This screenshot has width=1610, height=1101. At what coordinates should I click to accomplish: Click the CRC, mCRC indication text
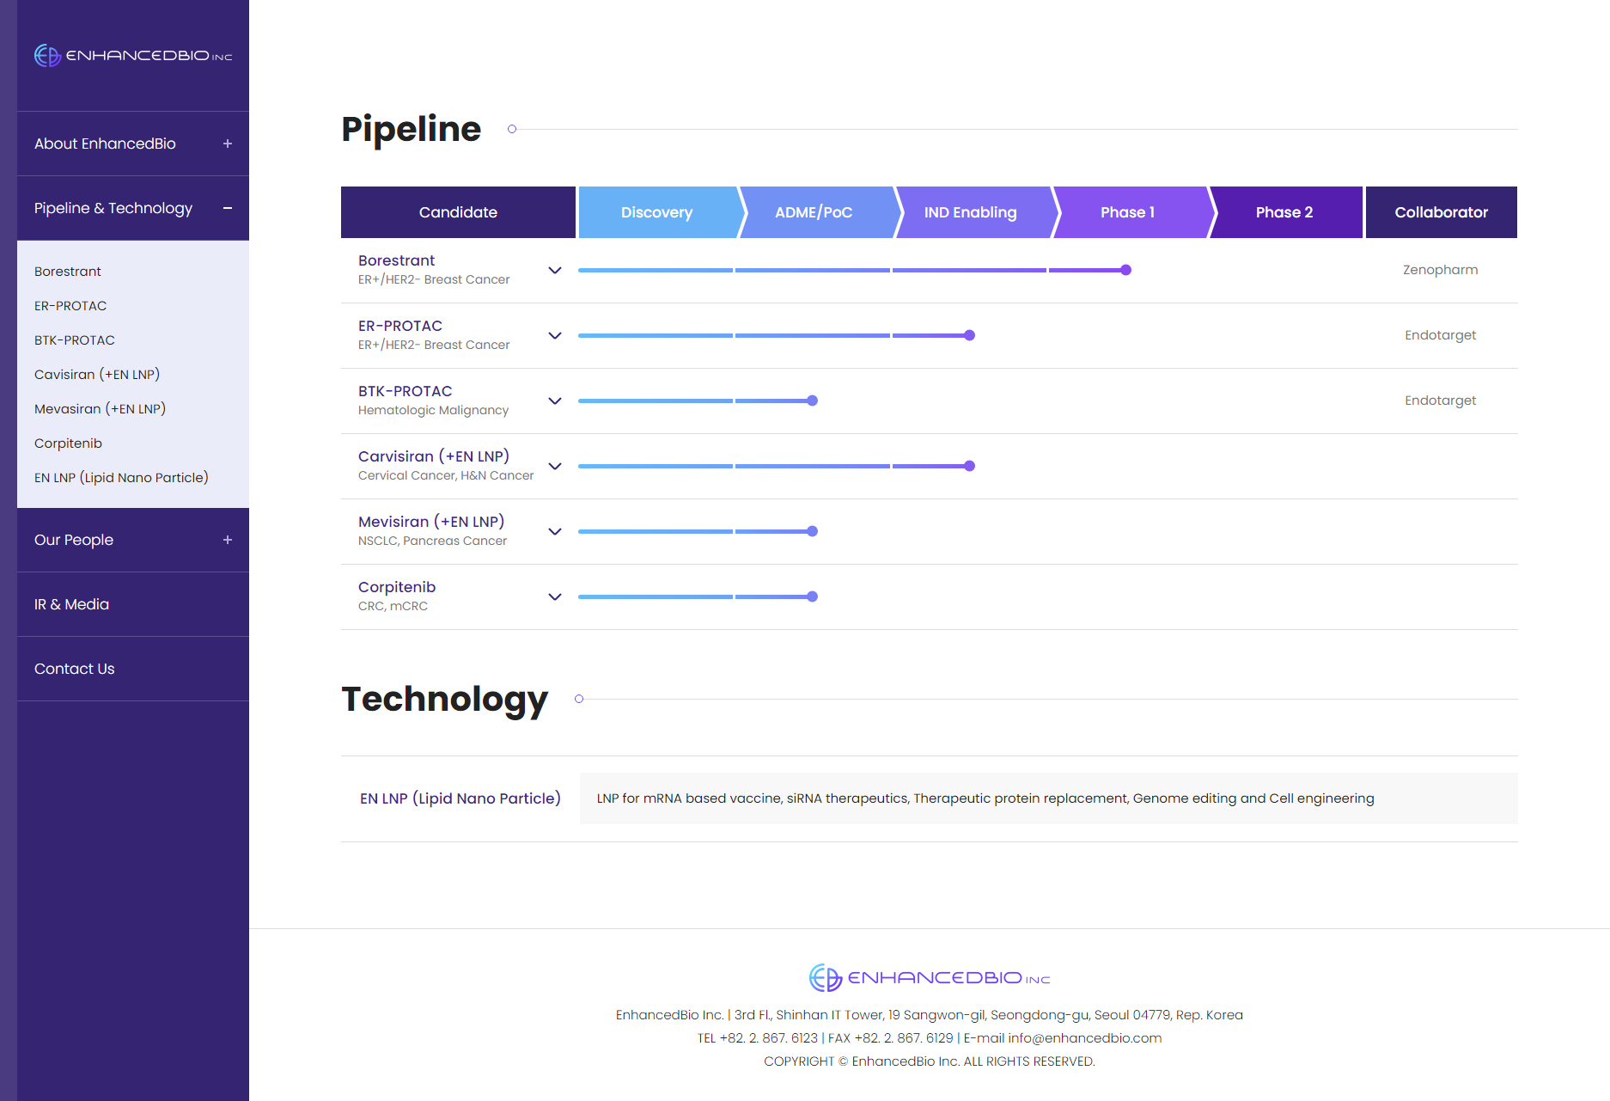(x=393, y=606)
